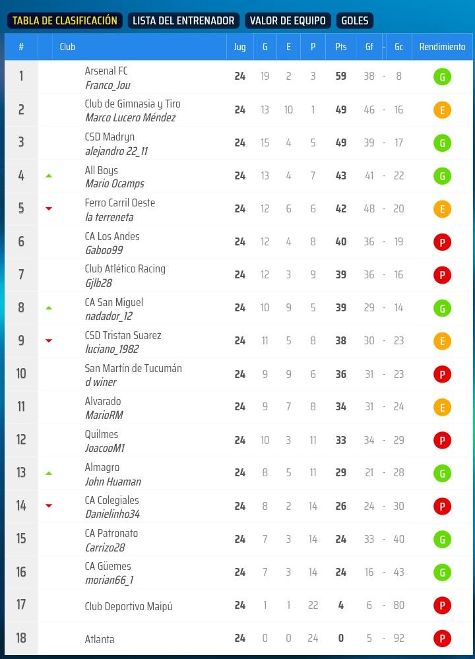Switch to the Goles tab
Viewport: 475px width, 659px height.
(355, 21)
